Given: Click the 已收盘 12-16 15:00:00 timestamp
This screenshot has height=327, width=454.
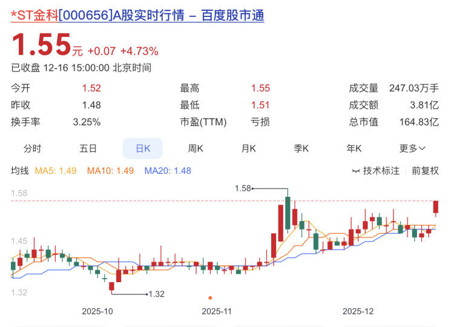Looking at the screenshot, I should (x=81, y=68).
